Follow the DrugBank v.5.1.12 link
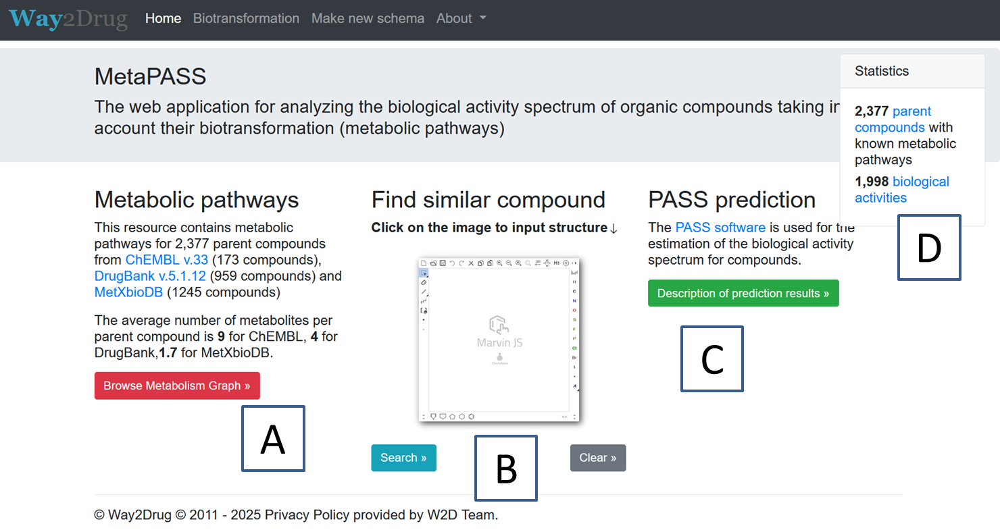This screenshot has width=1000, height=532. pos(151,276)
